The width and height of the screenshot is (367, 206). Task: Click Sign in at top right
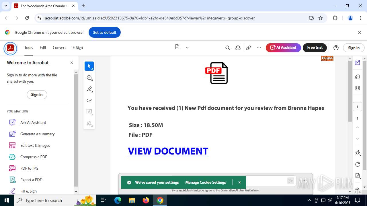[x=354, y=48]
